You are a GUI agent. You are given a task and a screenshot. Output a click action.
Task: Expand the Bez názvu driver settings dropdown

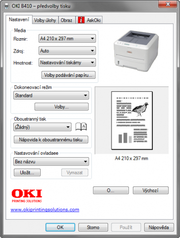click(x=51, y=161)
